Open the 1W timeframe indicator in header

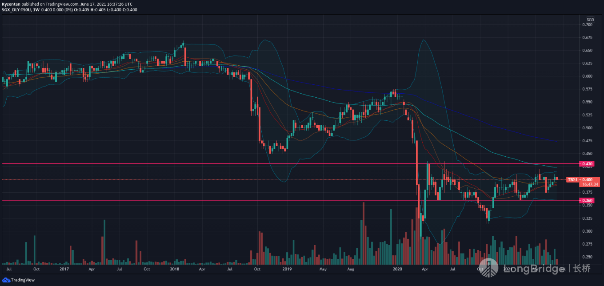click(x=36, y=9)
